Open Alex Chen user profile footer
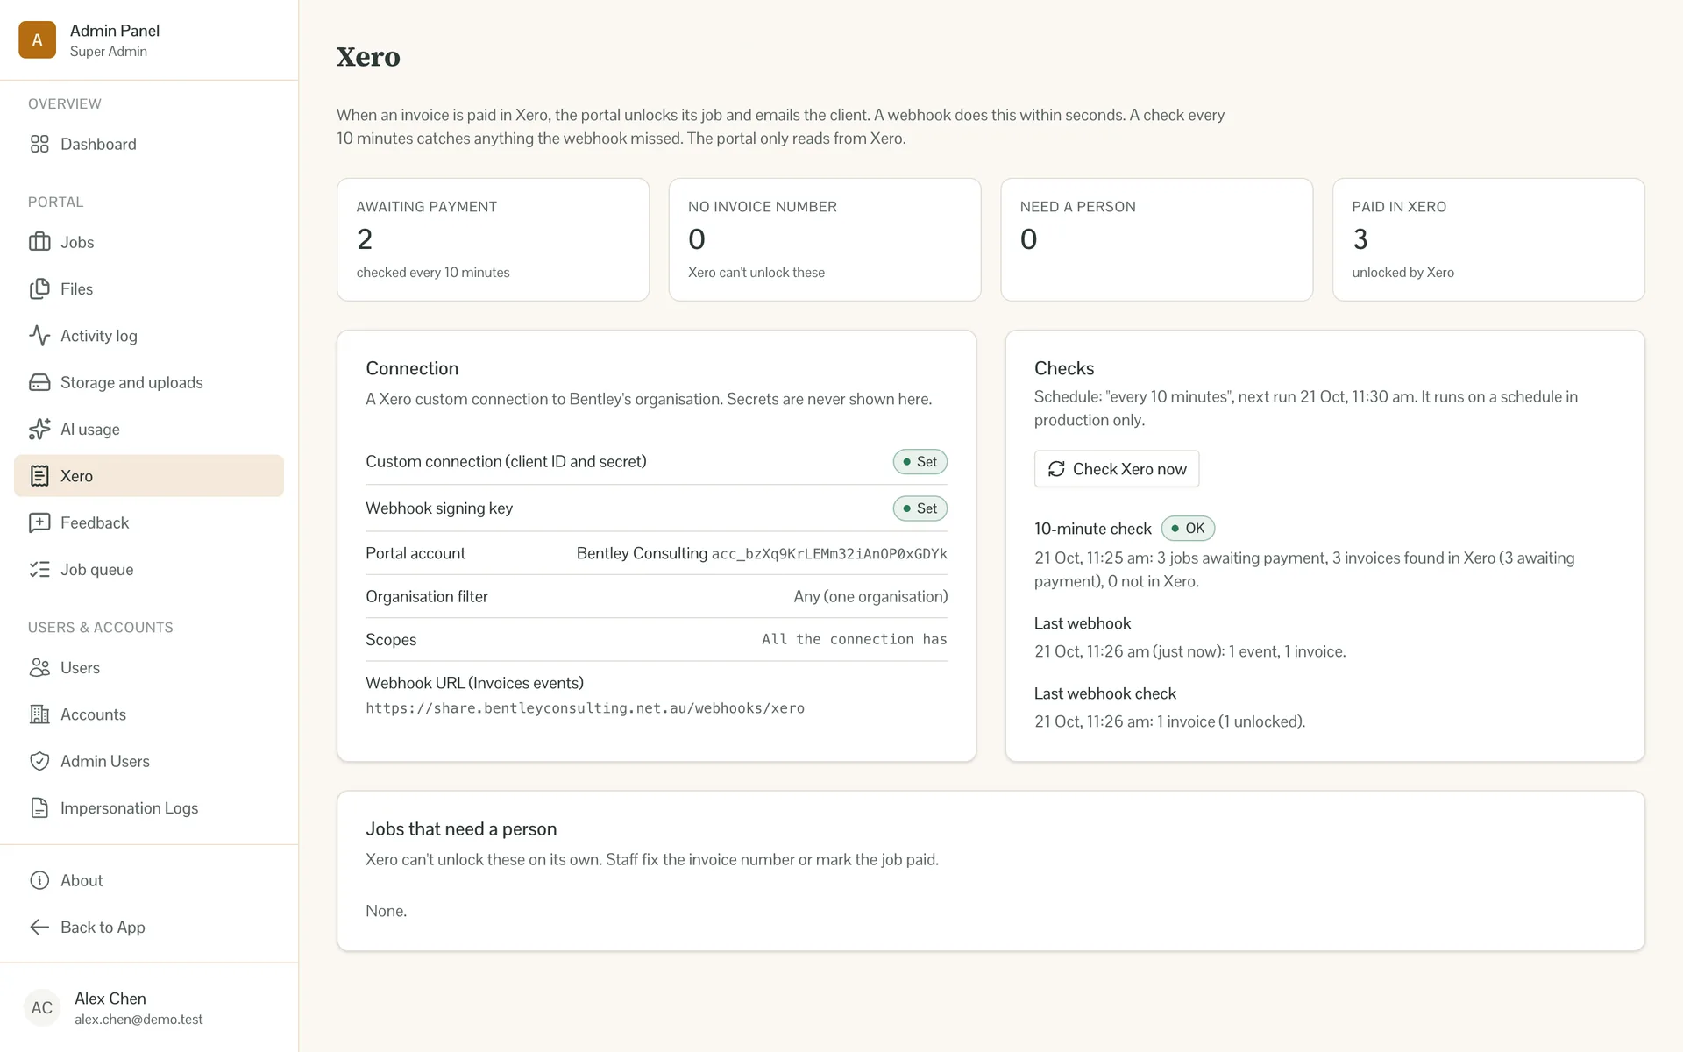The height and width of the screenshot is (1052, 1683). (149, 1007)
